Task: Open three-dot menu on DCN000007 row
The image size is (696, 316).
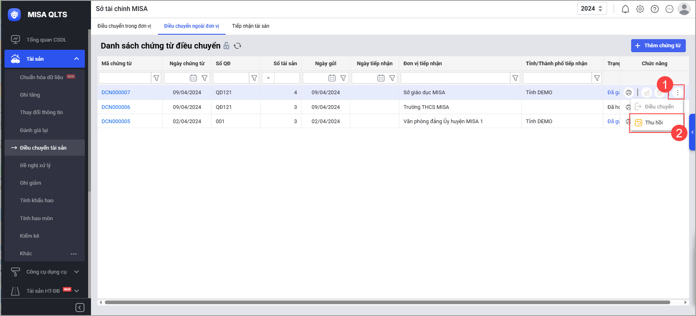Action: point(677,93)
